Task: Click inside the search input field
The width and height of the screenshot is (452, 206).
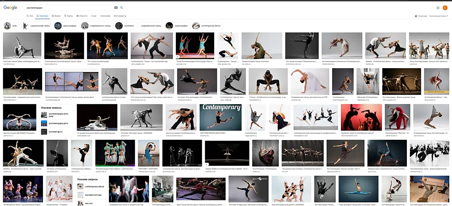Action: click(69, 8)
